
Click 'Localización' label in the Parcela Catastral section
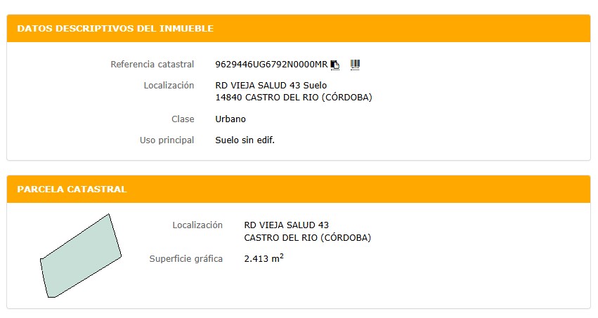pos(197,225)
